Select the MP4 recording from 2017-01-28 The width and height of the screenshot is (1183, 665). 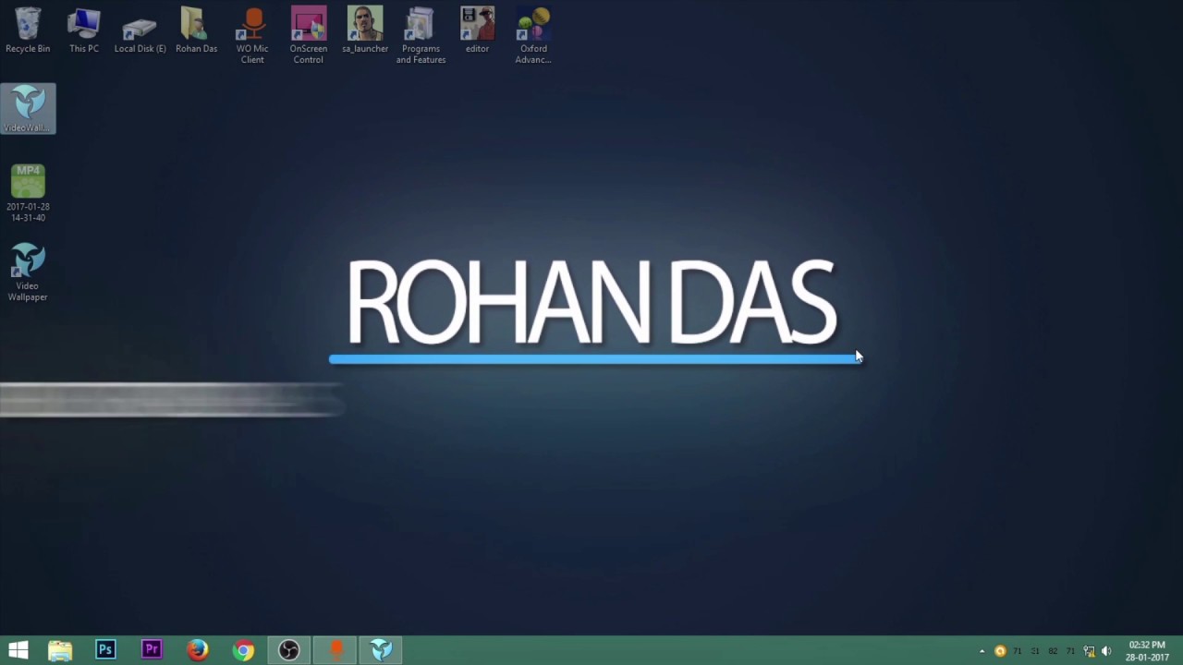pyautogui.click(x=28, y=180)
